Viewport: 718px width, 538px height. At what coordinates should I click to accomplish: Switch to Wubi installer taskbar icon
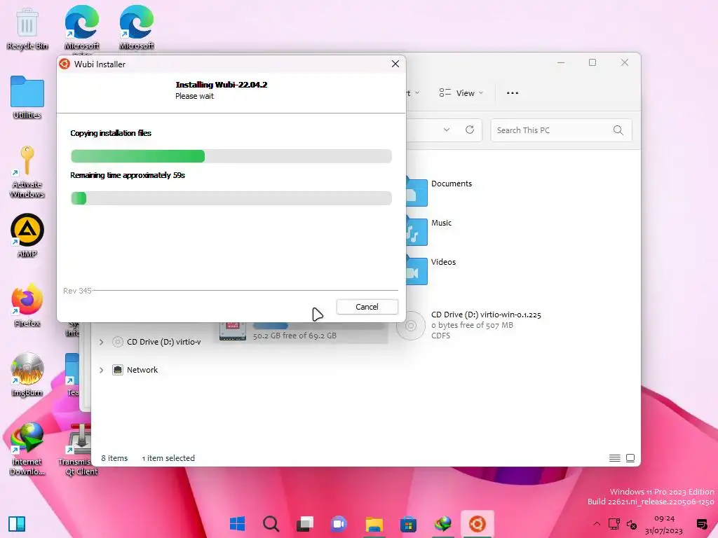point(477,524)
